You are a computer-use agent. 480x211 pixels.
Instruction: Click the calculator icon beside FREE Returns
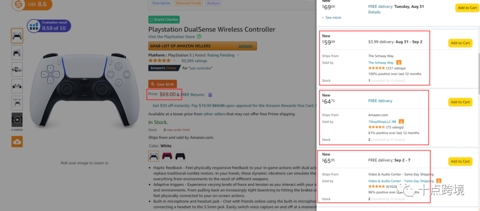pos(210,95)
